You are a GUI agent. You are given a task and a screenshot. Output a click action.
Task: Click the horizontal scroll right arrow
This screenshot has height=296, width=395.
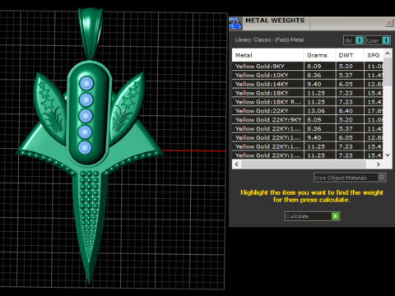(x=379, y=164)
